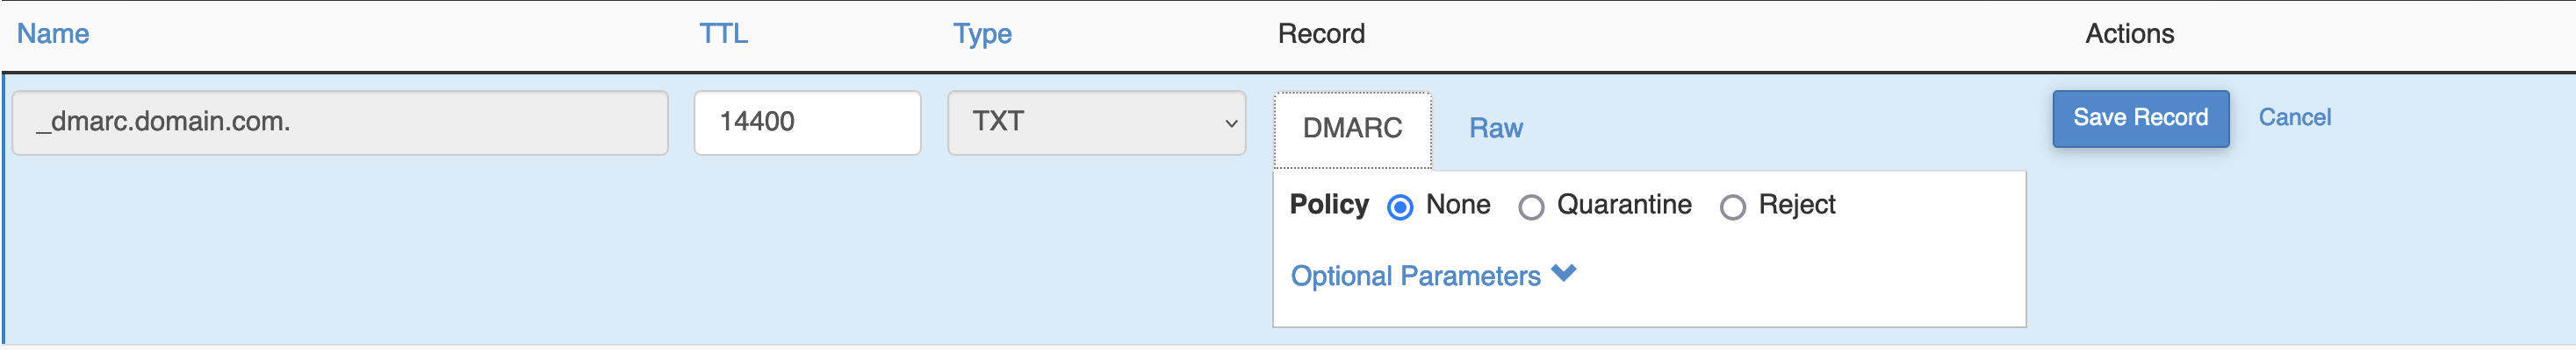Viewport: 2576px width, 350px height.
Task: Open the TXT record type dropdown
Action: coord(1096,122)
